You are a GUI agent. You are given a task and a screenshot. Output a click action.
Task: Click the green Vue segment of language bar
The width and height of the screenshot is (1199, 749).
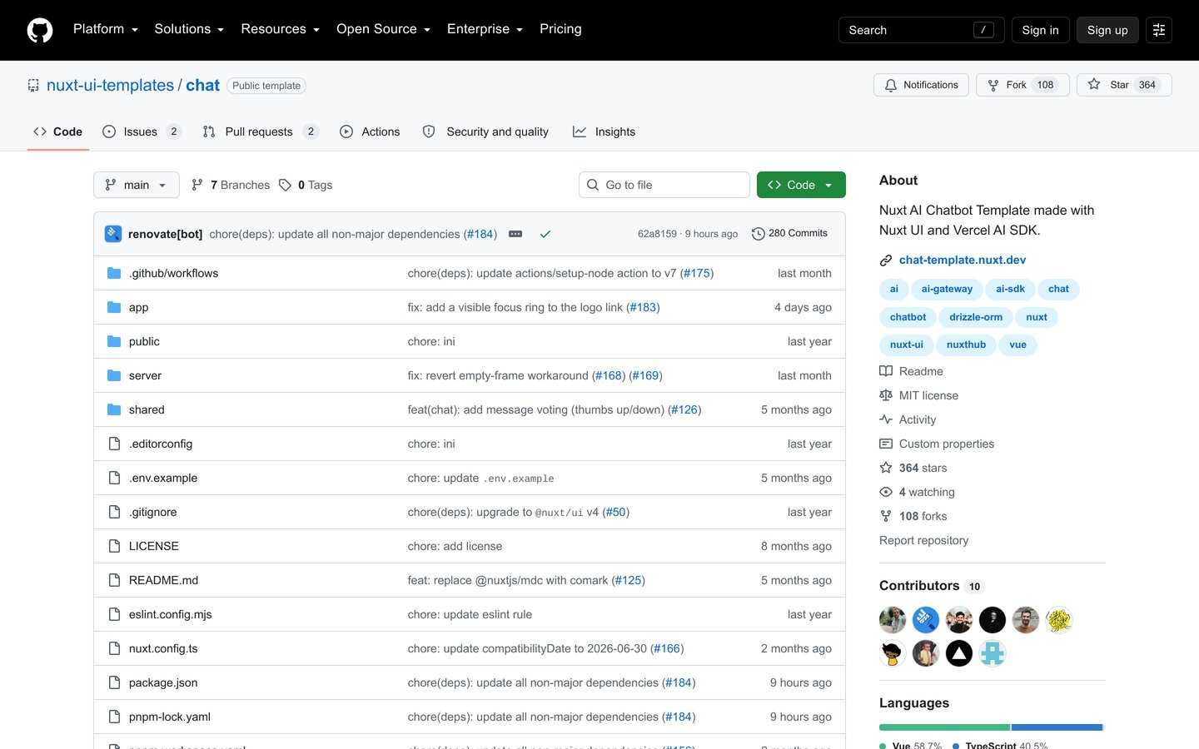944,727
